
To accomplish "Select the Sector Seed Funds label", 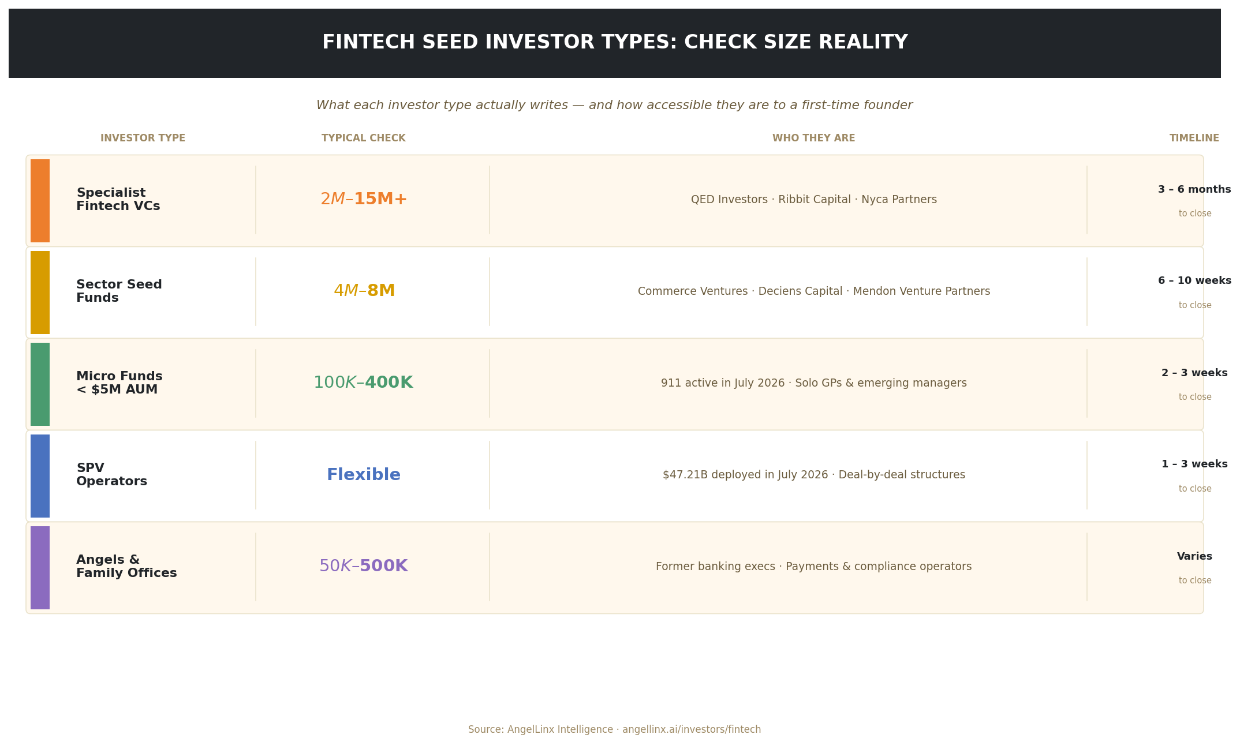I will coord(119,291).
